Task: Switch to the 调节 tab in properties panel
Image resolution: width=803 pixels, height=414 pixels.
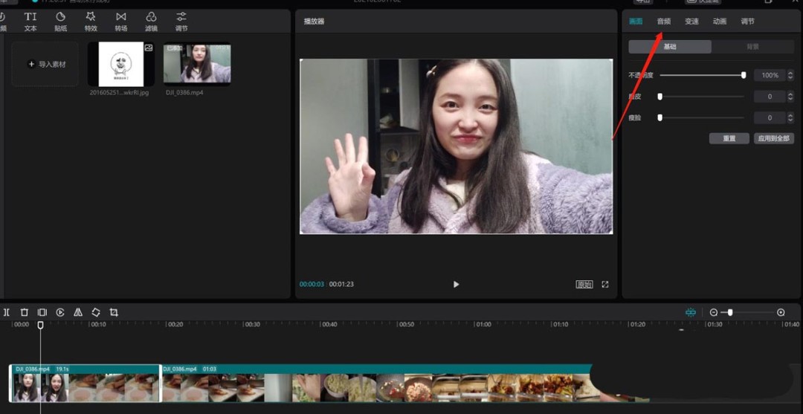Action: [x=748, y=22]
